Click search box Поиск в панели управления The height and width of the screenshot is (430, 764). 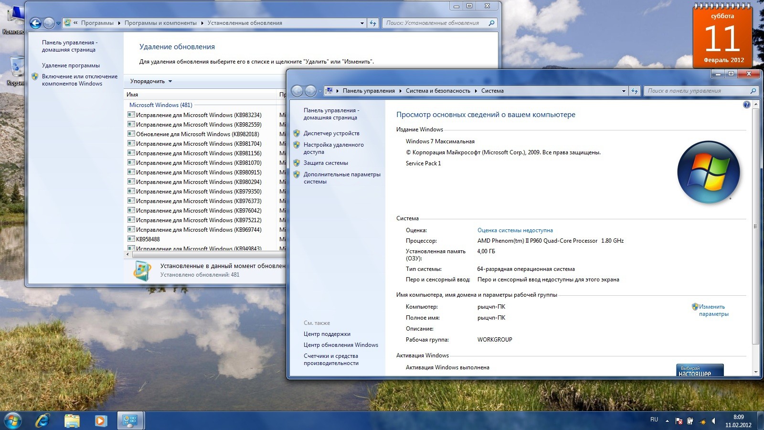point(701,91)
